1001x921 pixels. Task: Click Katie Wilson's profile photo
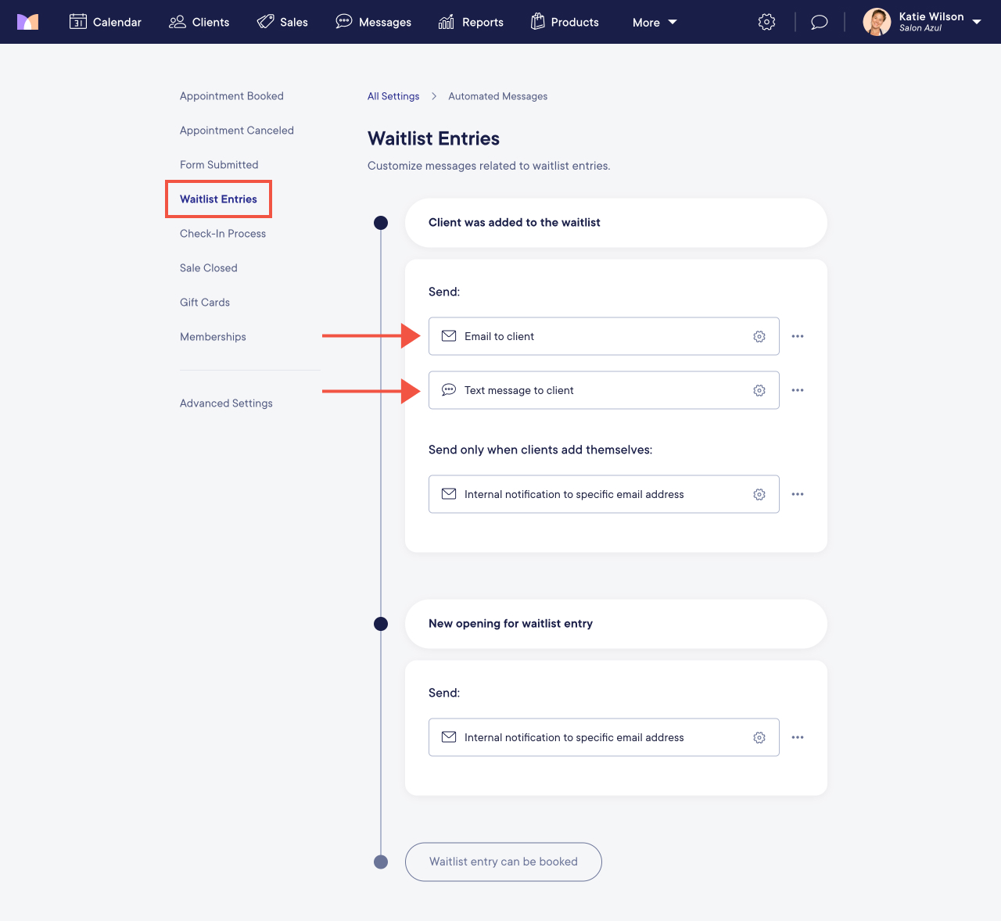tap(877, 22)
